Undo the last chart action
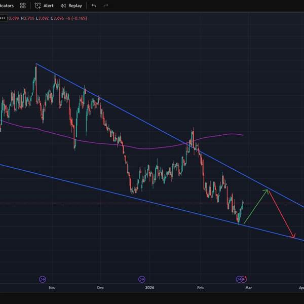 (x=94, y=6)
